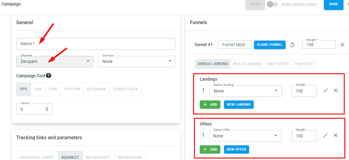The image size is (349, 160).
Task: Click the blue SAVE button
Action: pyautogui.click(x=334, y=4)
